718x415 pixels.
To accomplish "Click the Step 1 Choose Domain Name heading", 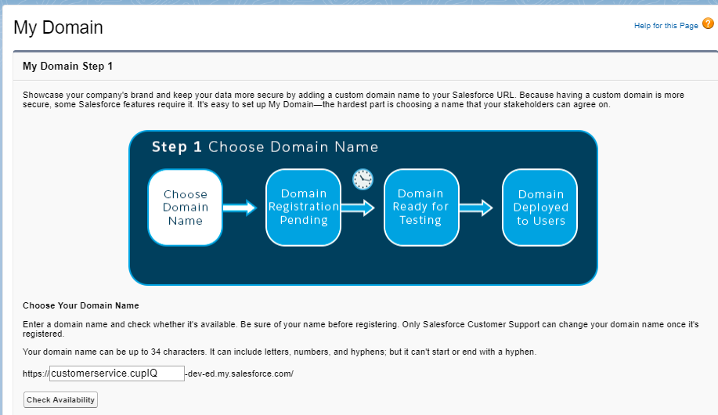I will 265,147.
